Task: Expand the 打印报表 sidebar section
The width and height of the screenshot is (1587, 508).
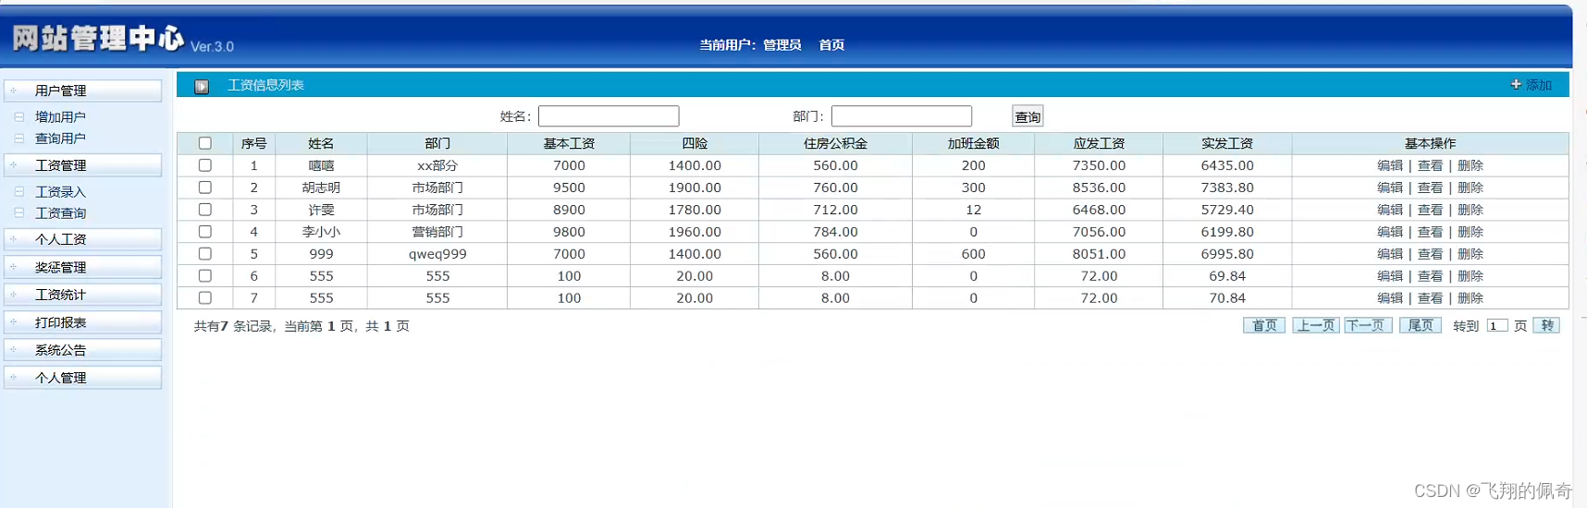Action: (x=83, y=322)
